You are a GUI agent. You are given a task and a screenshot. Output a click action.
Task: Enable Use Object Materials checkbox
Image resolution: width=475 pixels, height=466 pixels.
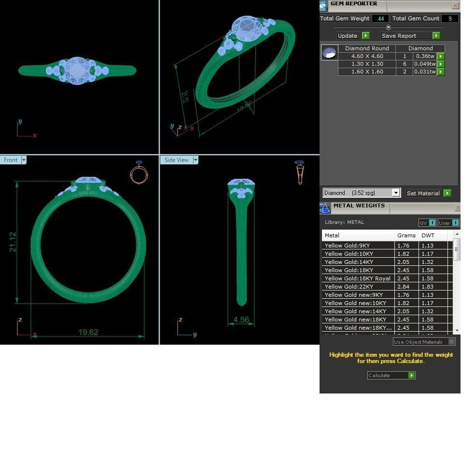451,342
